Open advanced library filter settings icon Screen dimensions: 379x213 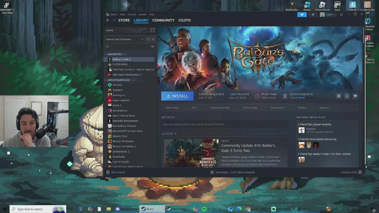(x=152, y=46)
